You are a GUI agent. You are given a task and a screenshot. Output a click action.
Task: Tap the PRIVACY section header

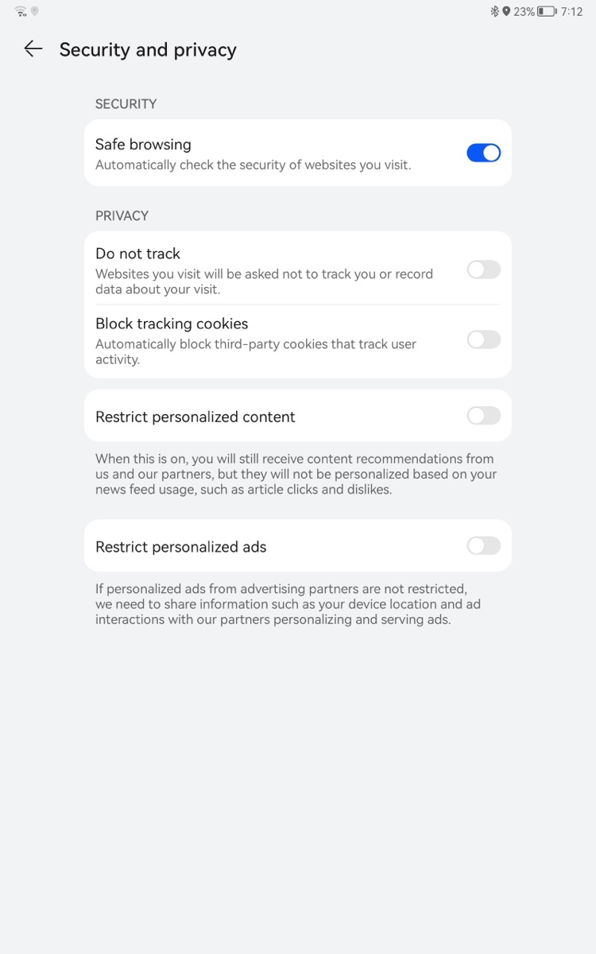tap(122, 215)
